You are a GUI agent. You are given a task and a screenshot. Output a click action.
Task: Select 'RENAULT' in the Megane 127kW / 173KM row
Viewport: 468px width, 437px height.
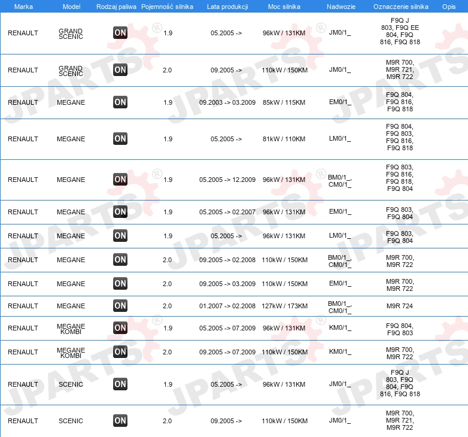pyautogui.click(x=23, y=306)
